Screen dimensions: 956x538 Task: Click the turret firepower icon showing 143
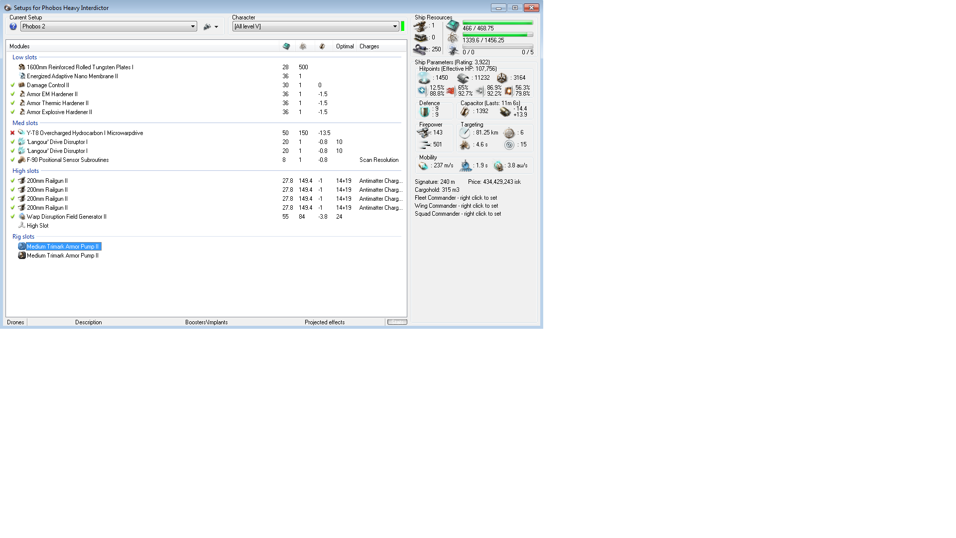(x=423, y=133)
